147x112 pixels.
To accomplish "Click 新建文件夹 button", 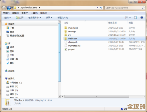I will click(63, 18).
